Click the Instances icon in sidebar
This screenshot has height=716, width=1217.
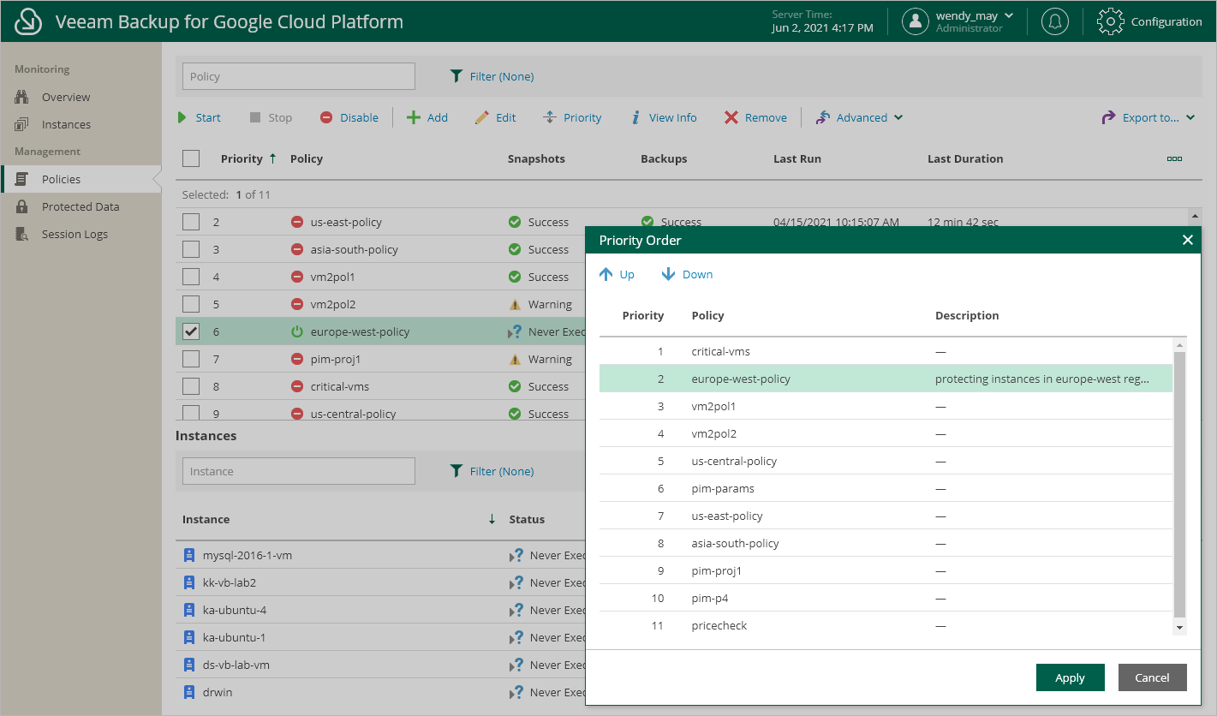[x=22, y=124]
